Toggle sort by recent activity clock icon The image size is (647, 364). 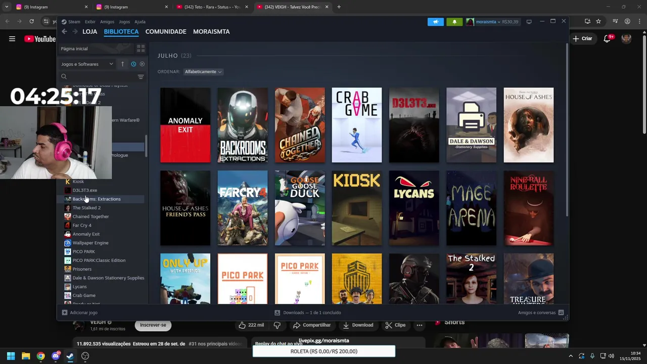coord(133,64)
